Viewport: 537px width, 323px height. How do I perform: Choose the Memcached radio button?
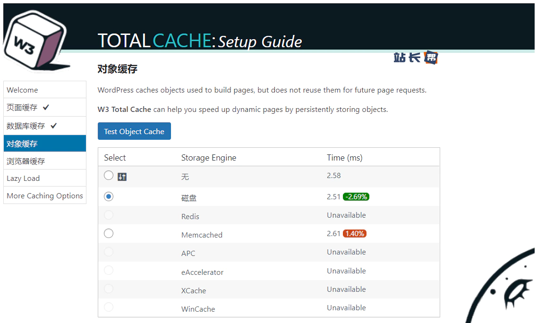click(109, 233)
